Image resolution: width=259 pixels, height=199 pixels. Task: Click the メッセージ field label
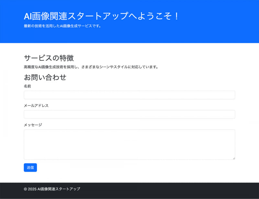click(x=32, y=124)
